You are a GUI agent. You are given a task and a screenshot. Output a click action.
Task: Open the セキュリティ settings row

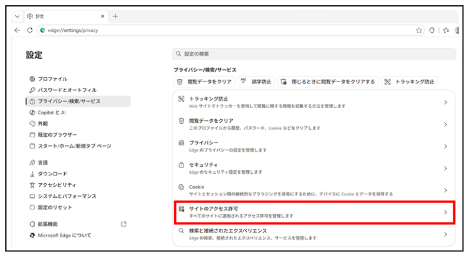point(314,168)
